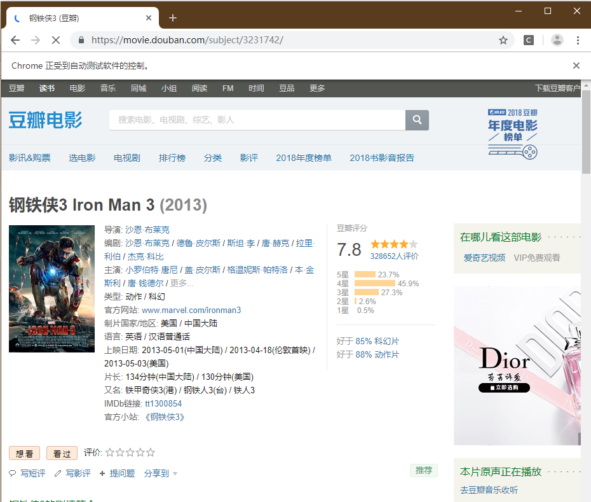The width and height of the screenshot is (591, 502).
Task: Open the 2018 豆瓣年度电影榜单 banner
Action: click(513, 134)
